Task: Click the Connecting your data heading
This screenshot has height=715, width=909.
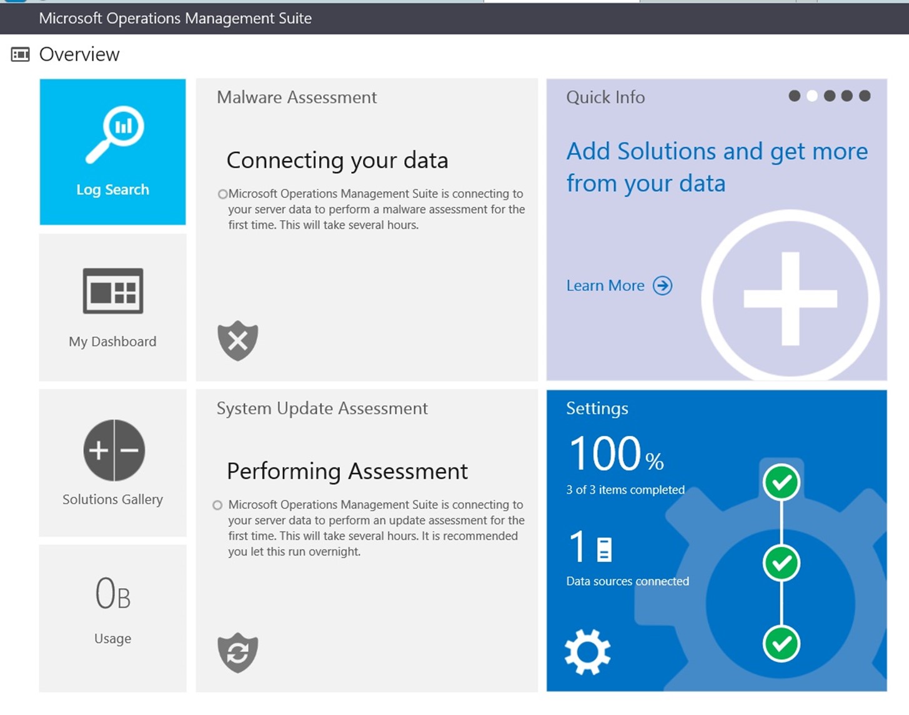Action: [x=337, y=161]
